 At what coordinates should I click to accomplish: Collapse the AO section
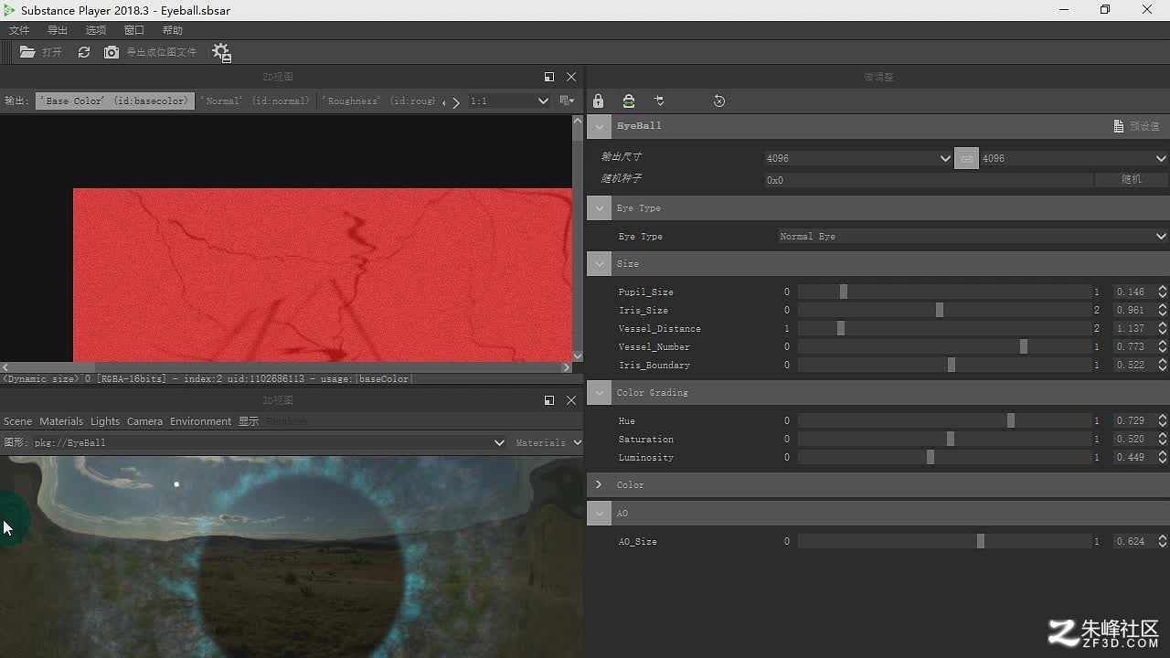(600, 514)
